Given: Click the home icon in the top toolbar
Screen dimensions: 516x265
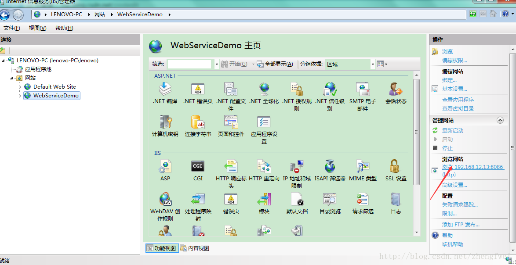Looking at the screenshot, I should point(493,14).
